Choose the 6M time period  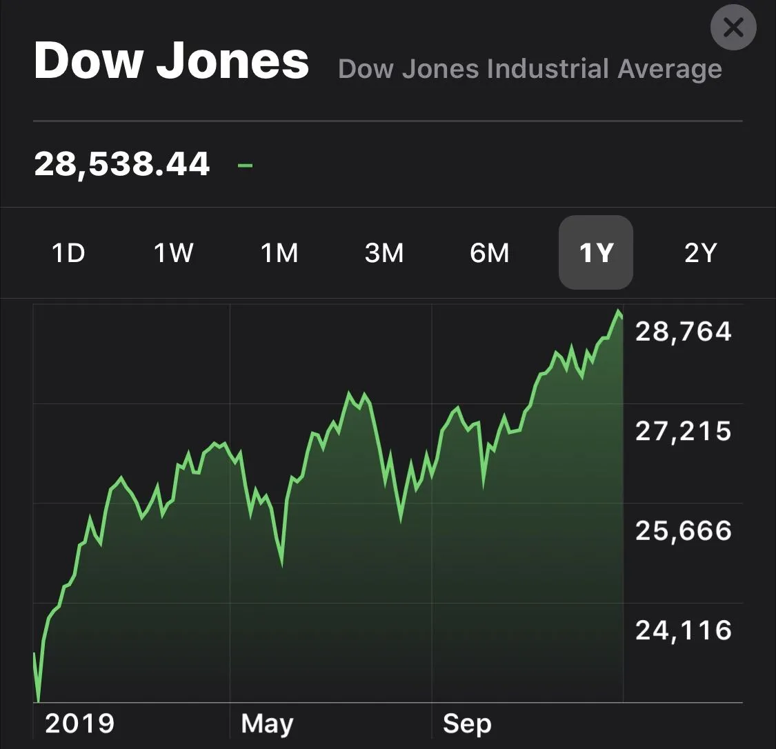pos(490,253)
